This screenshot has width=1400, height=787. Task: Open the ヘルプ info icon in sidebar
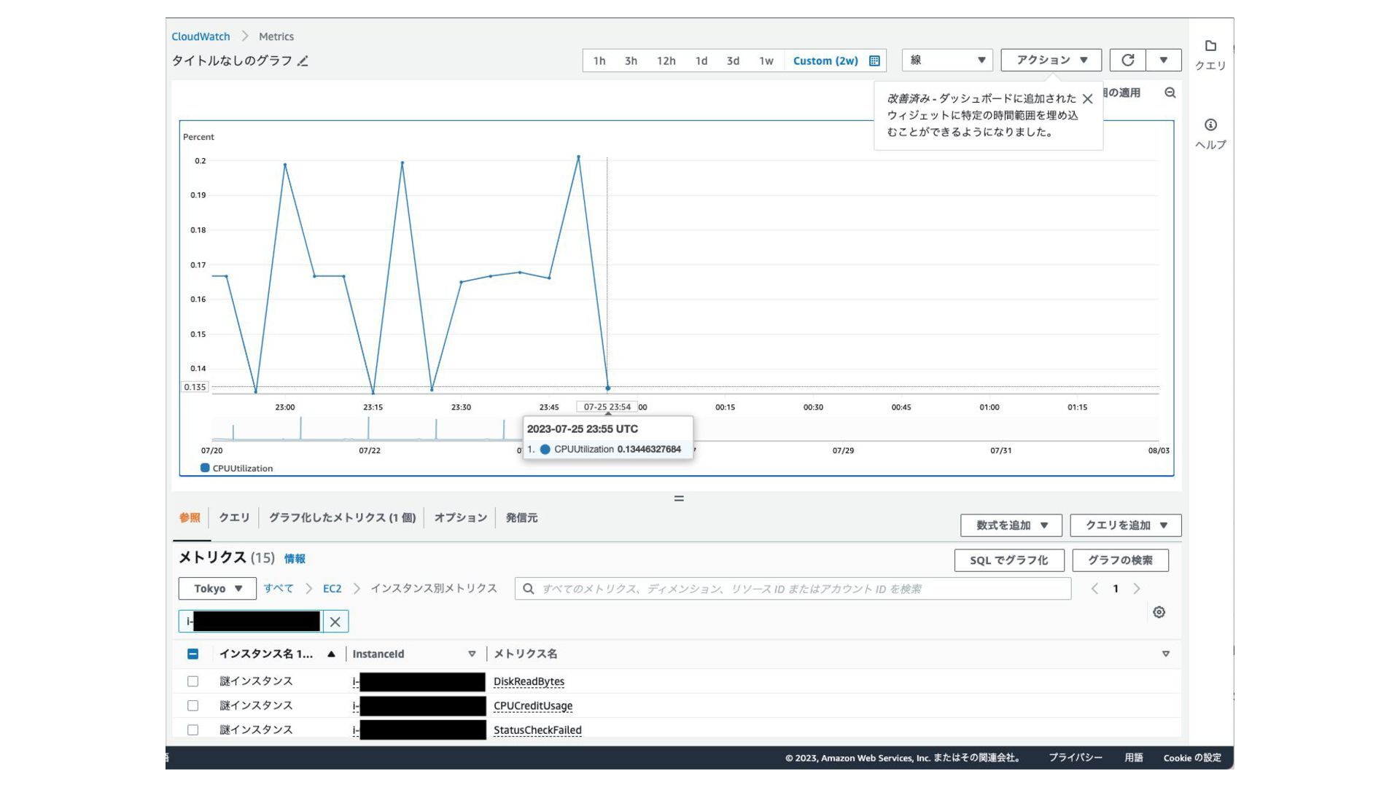pyautogui.click(x=1210, y=125)
